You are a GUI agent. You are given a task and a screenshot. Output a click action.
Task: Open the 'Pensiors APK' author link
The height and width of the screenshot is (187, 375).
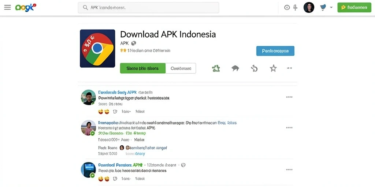coord(120,165)
